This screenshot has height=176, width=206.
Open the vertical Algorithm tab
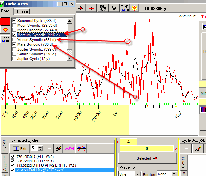5,163
